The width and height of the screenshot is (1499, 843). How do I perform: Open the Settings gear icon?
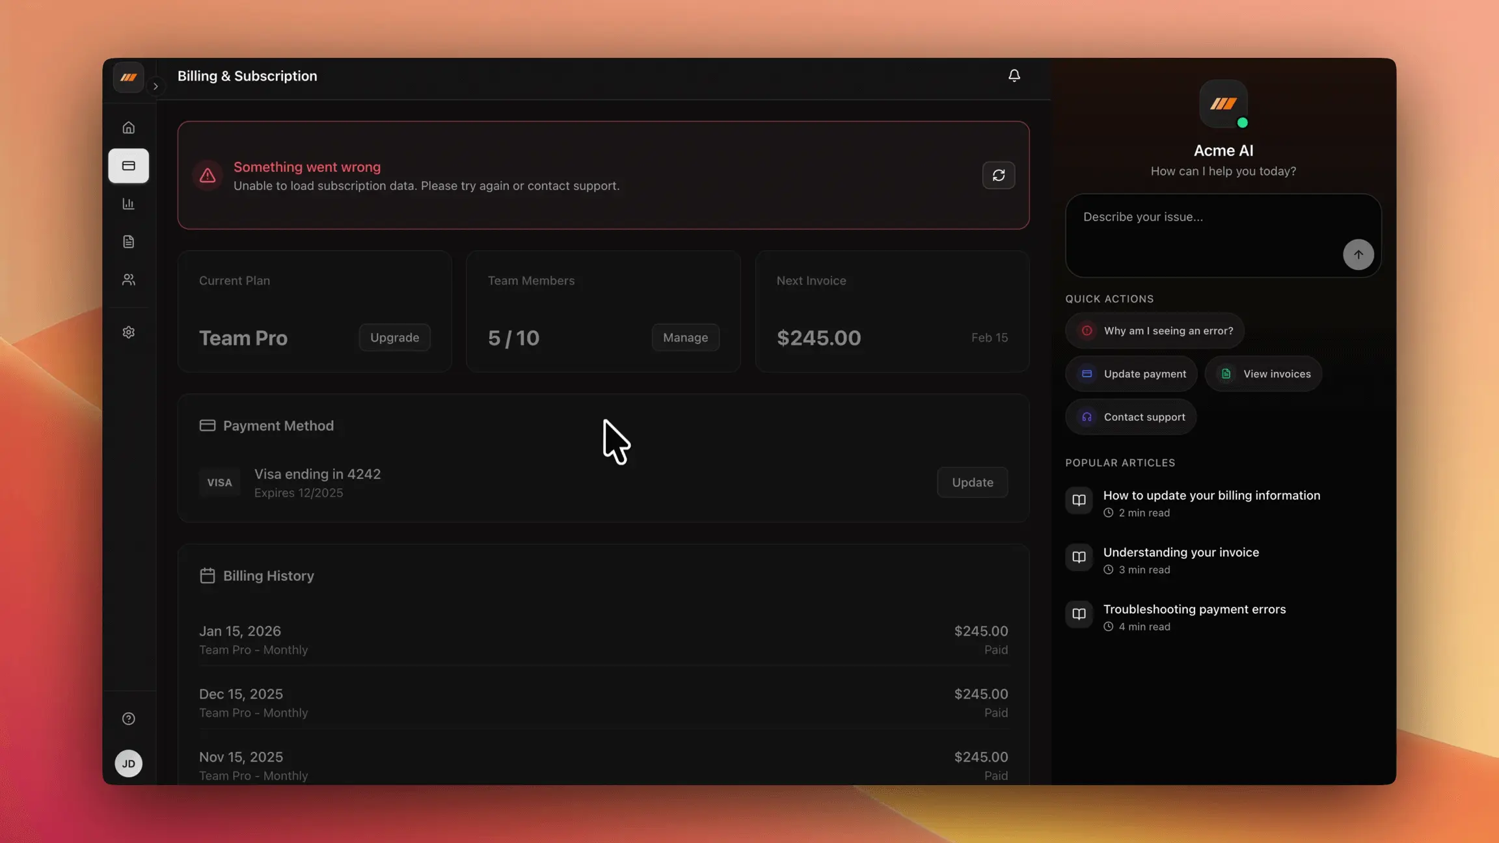click(x=128, y=332)
